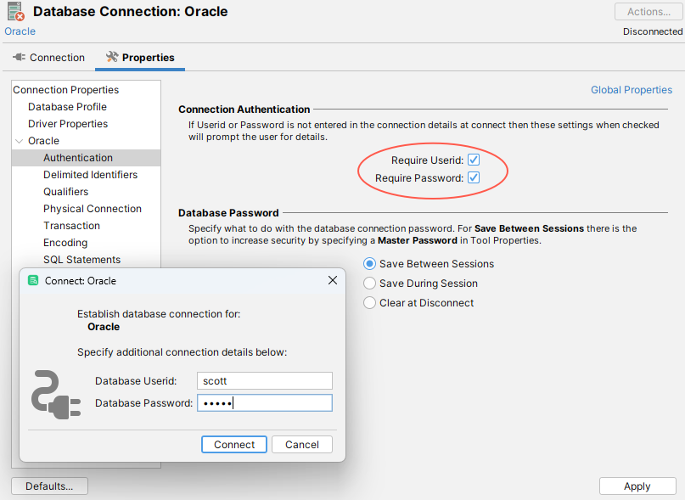
Task: Select the Clear at Disconnect option
Action: point(369,302)
